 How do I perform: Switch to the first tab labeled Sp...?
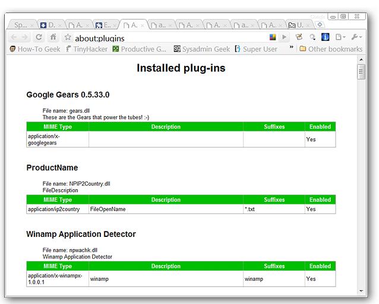click(20, 25)
